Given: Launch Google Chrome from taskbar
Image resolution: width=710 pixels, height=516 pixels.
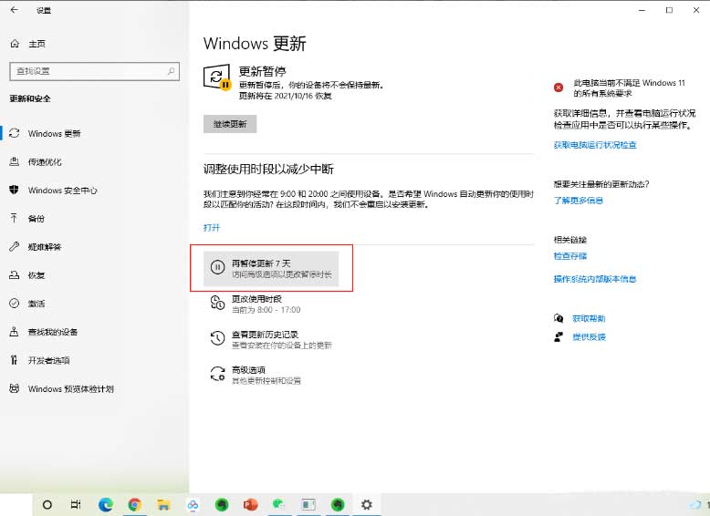Looking at the screenshot, I should click(x=134, y=505).
